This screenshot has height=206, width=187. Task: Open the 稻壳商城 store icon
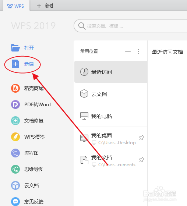click(15, 88)
